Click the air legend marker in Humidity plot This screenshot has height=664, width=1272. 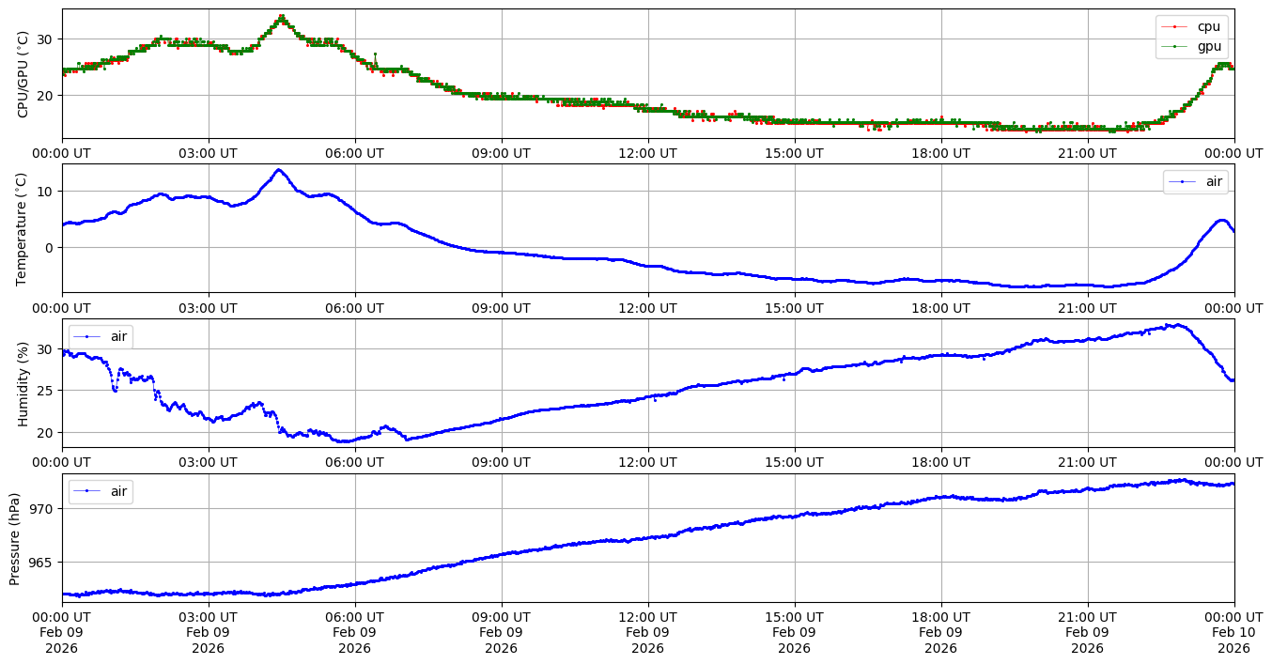click(x=86, y=336)
